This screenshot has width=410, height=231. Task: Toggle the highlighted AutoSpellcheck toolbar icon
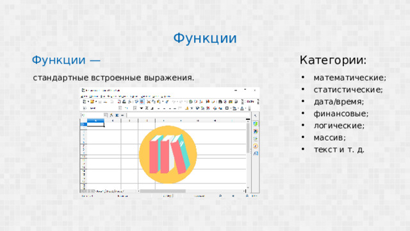coord(142,101)
